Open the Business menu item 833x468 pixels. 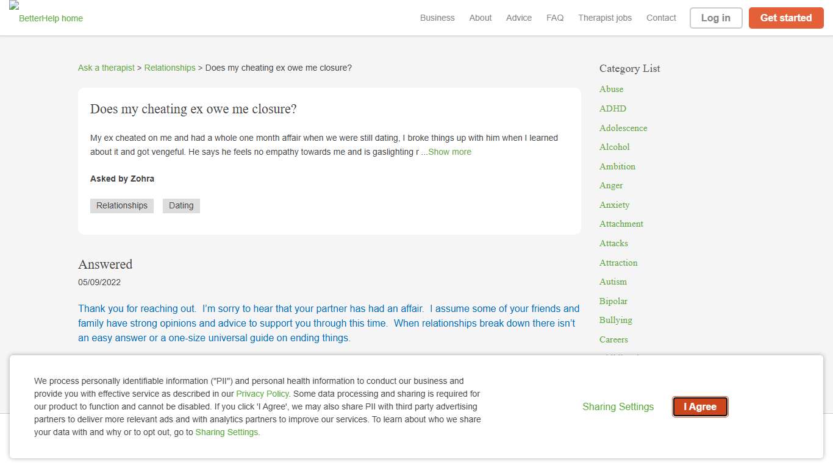[437, 18]
